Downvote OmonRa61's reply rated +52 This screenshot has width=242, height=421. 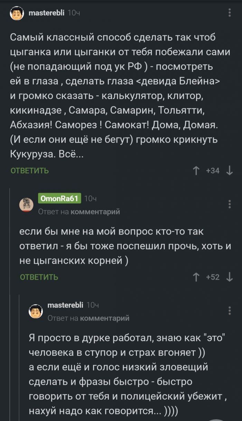[229, 277]
